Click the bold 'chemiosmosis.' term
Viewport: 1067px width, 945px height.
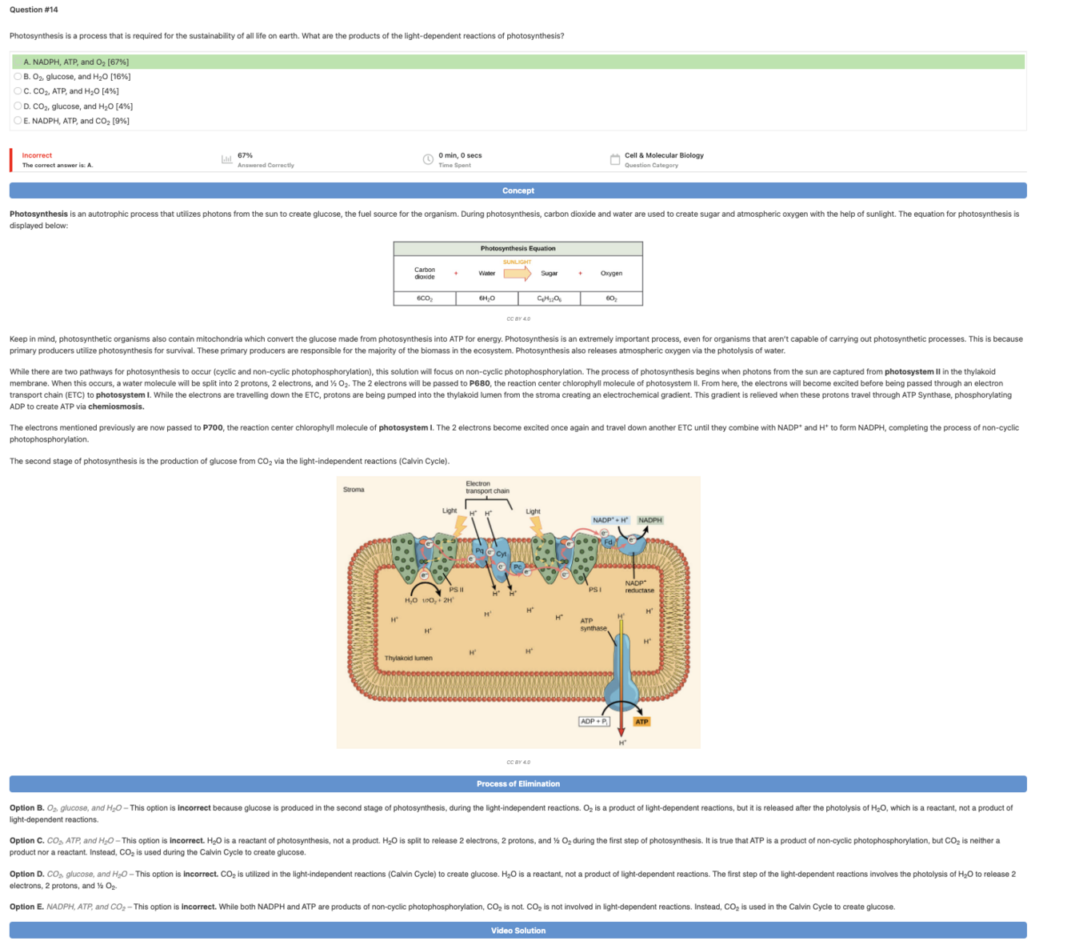pos(116,406)
